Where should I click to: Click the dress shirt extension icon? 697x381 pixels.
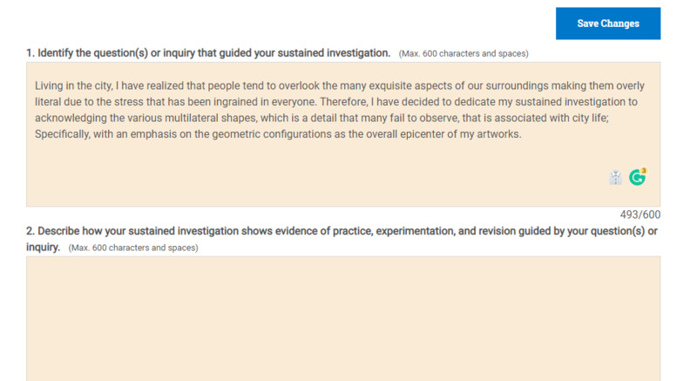(x=615, y=177)
